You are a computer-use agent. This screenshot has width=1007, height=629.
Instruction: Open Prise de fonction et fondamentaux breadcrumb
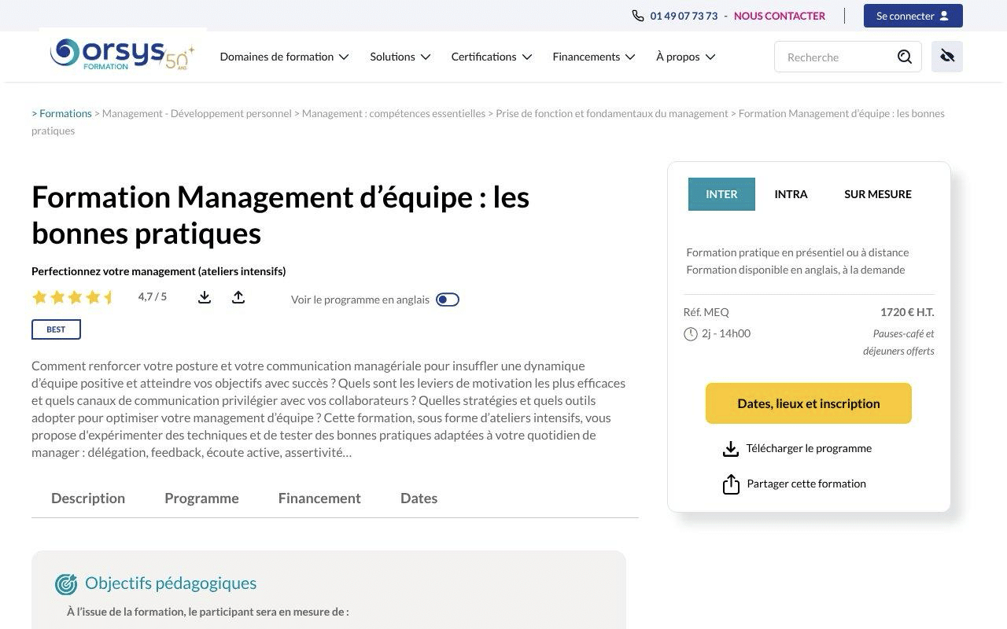tap(612, 113)
